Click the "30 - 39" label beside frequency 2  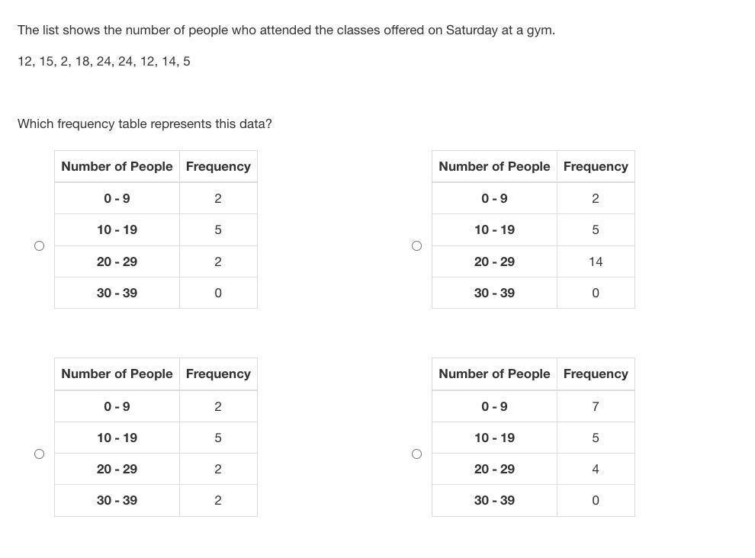117,500
